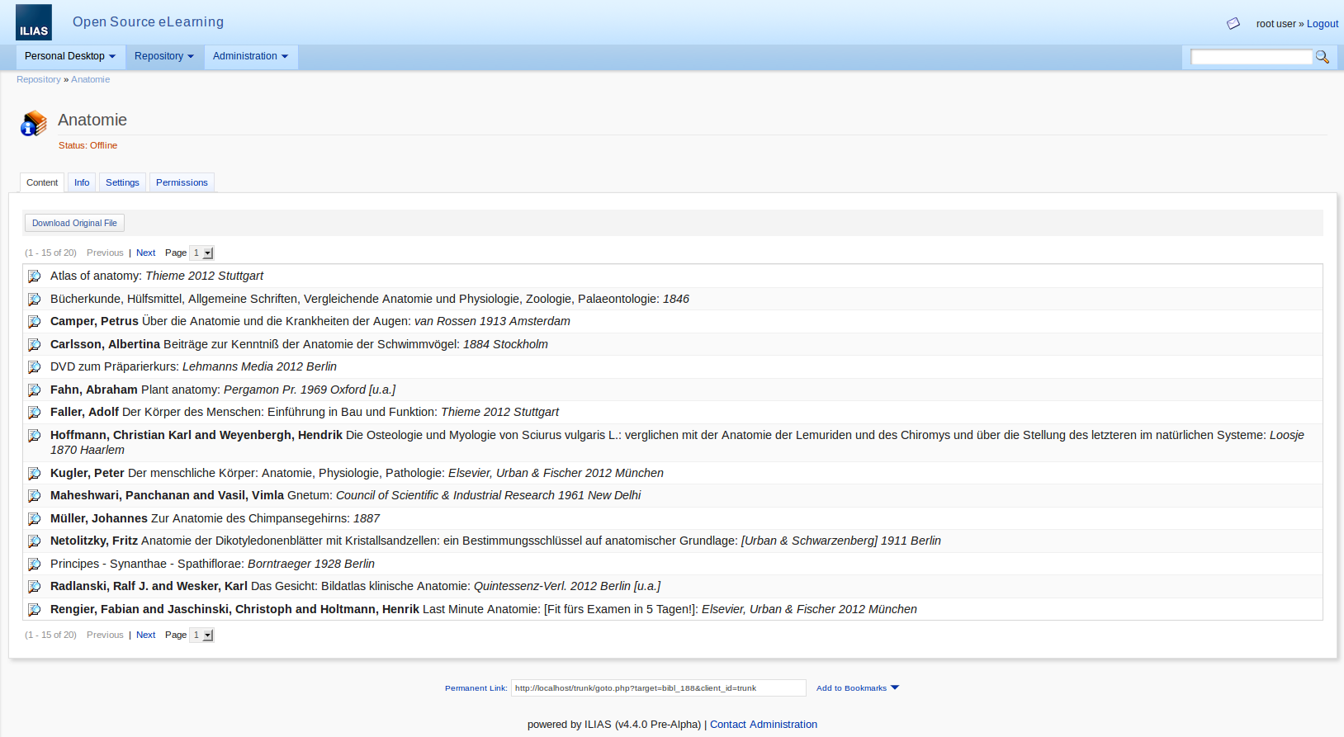
Task: Open details icon for Camper, Petrus entry
Action: coord(34,322)
